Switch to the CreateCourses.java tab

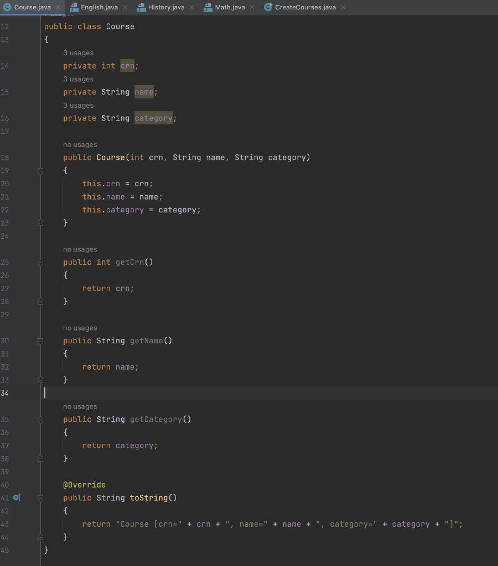pyautogui.click(x=305, y=7)
